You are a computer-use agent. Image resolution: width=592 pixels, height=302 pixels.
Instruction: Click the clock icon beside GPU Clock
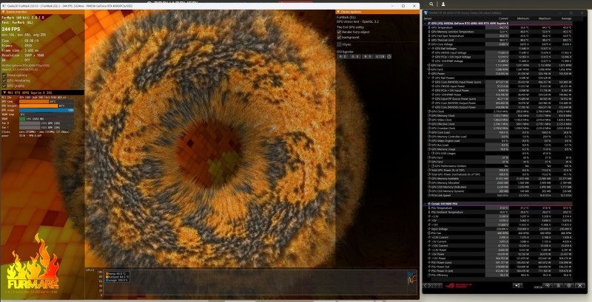click(429, 111)
